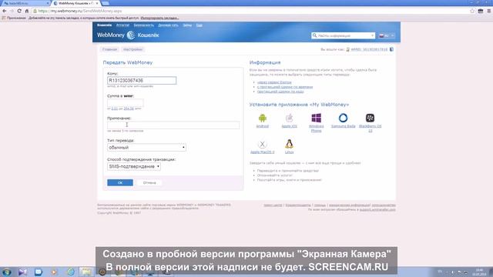The width and height of the screenshot is (493, 277).
Task: Open the Аттестат top menu item
Action: [x=122, y=25]
